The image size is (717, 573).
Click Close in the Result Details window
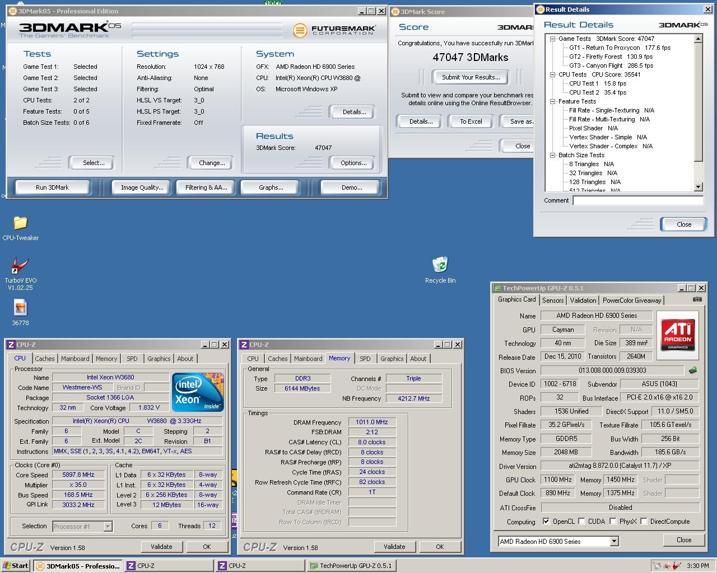pos(684,224)
